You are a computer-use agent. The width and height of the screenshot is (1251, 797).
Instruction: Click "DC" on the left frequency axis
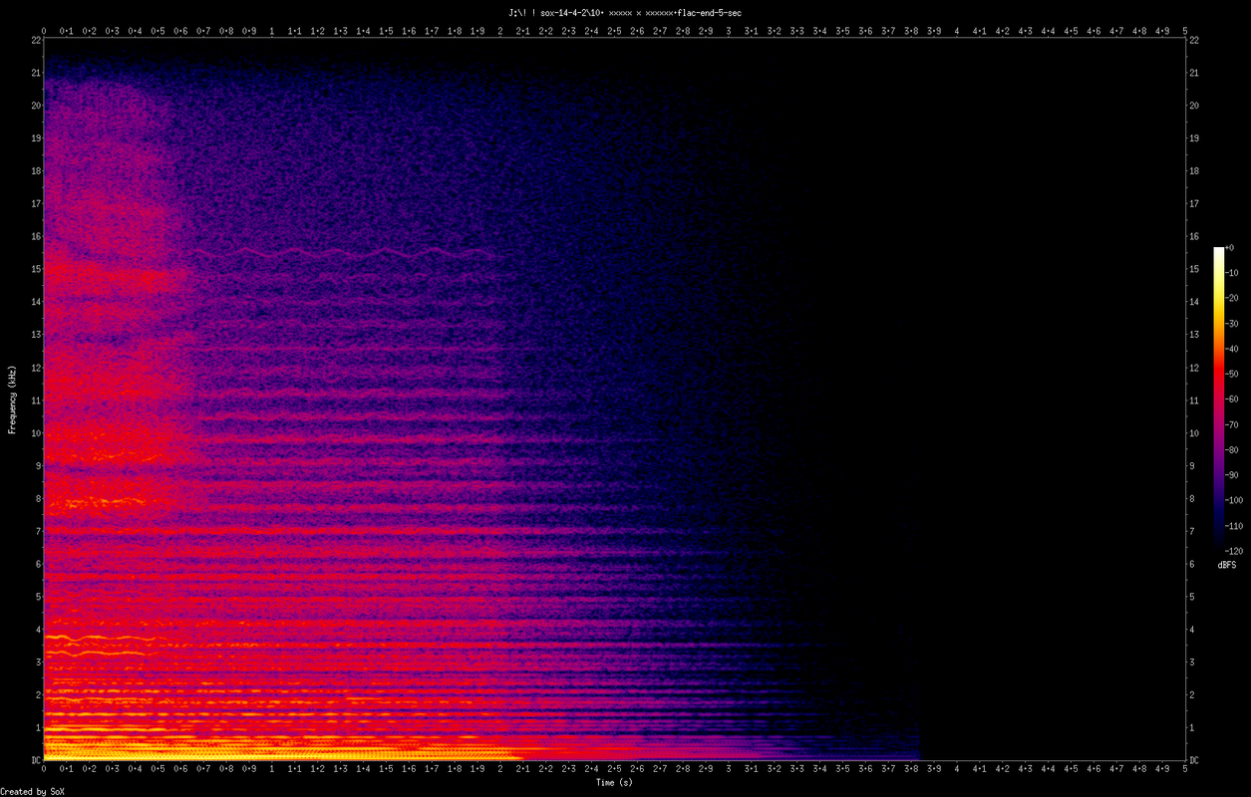pos(35,760)
